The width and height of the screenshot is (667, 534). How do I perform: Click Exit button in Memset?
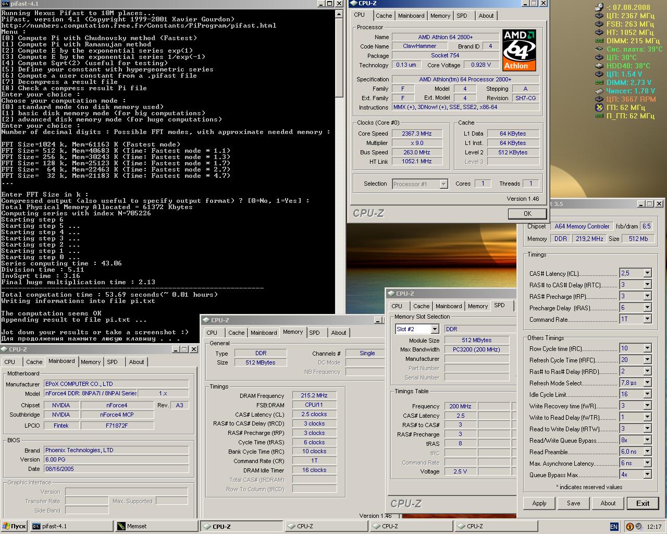point(643,503)
